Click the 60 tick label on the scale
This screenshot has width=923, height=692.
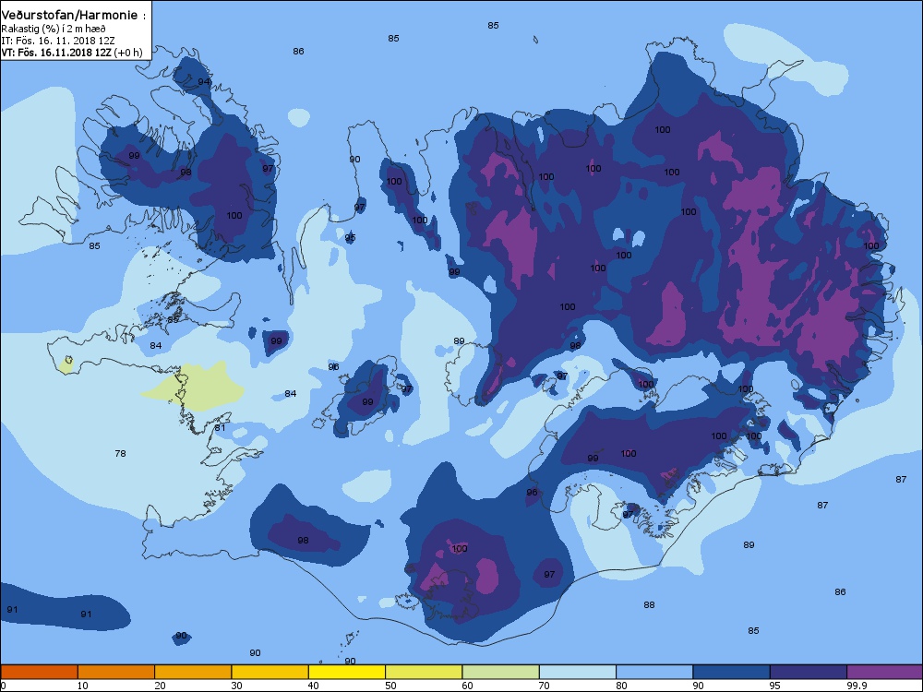(468, 686)
